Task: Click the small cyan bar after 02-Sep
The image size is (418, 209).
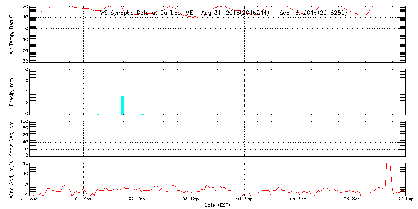Action: point(143,114)
